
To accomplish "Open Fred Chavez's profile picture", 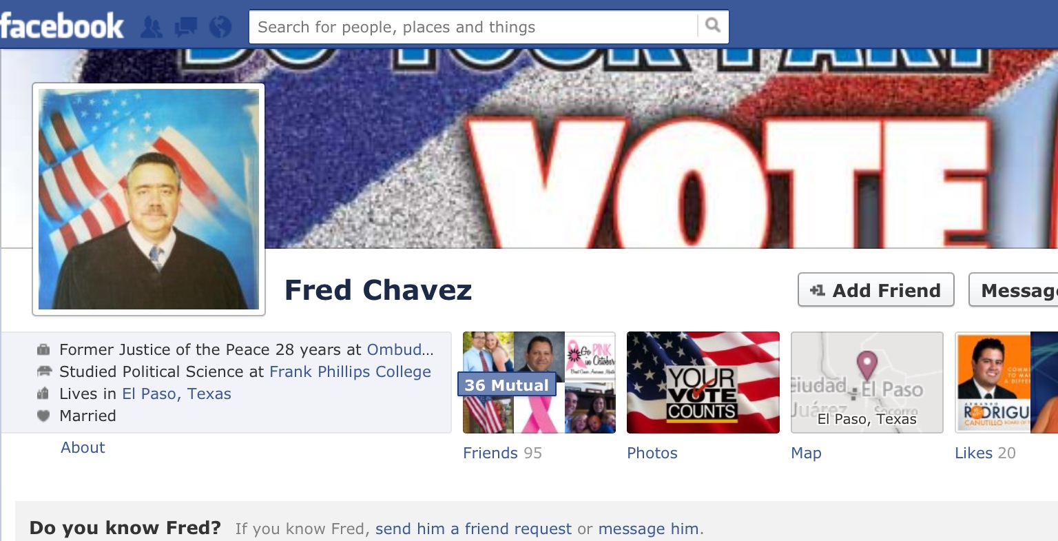I will (x=149, y=199).
